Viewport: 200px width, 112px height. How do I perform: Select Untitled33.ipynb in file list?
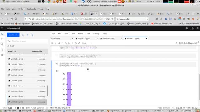(x=27, y=102)
